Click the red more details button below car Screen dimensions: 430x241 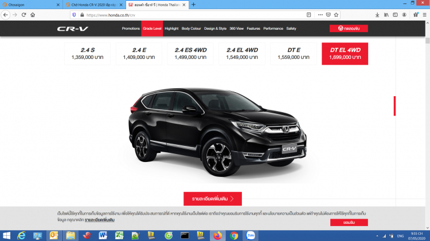pos(213,199)
